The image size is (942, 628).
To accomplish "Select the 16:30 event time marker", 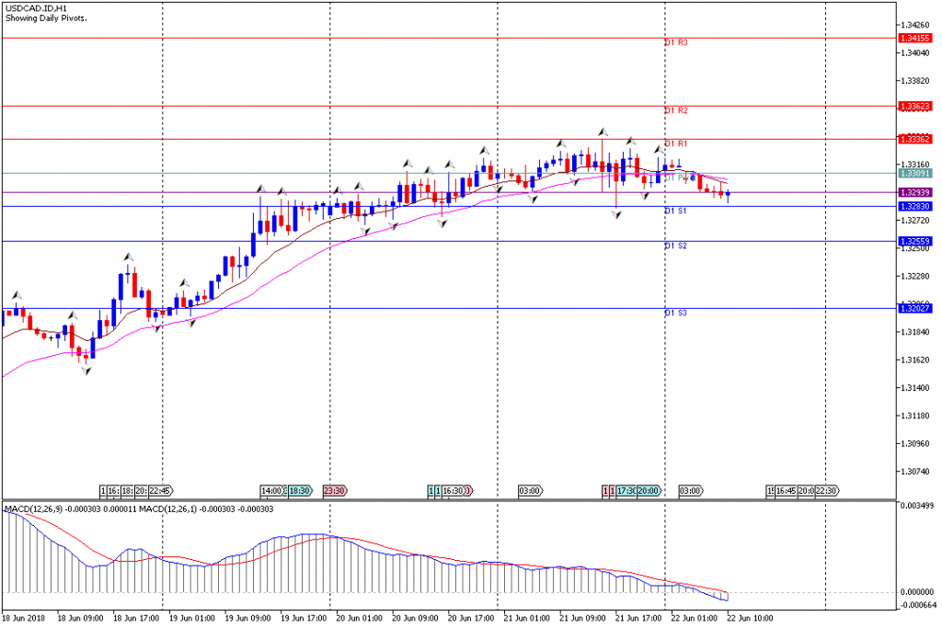I will [x=453, y=491].
